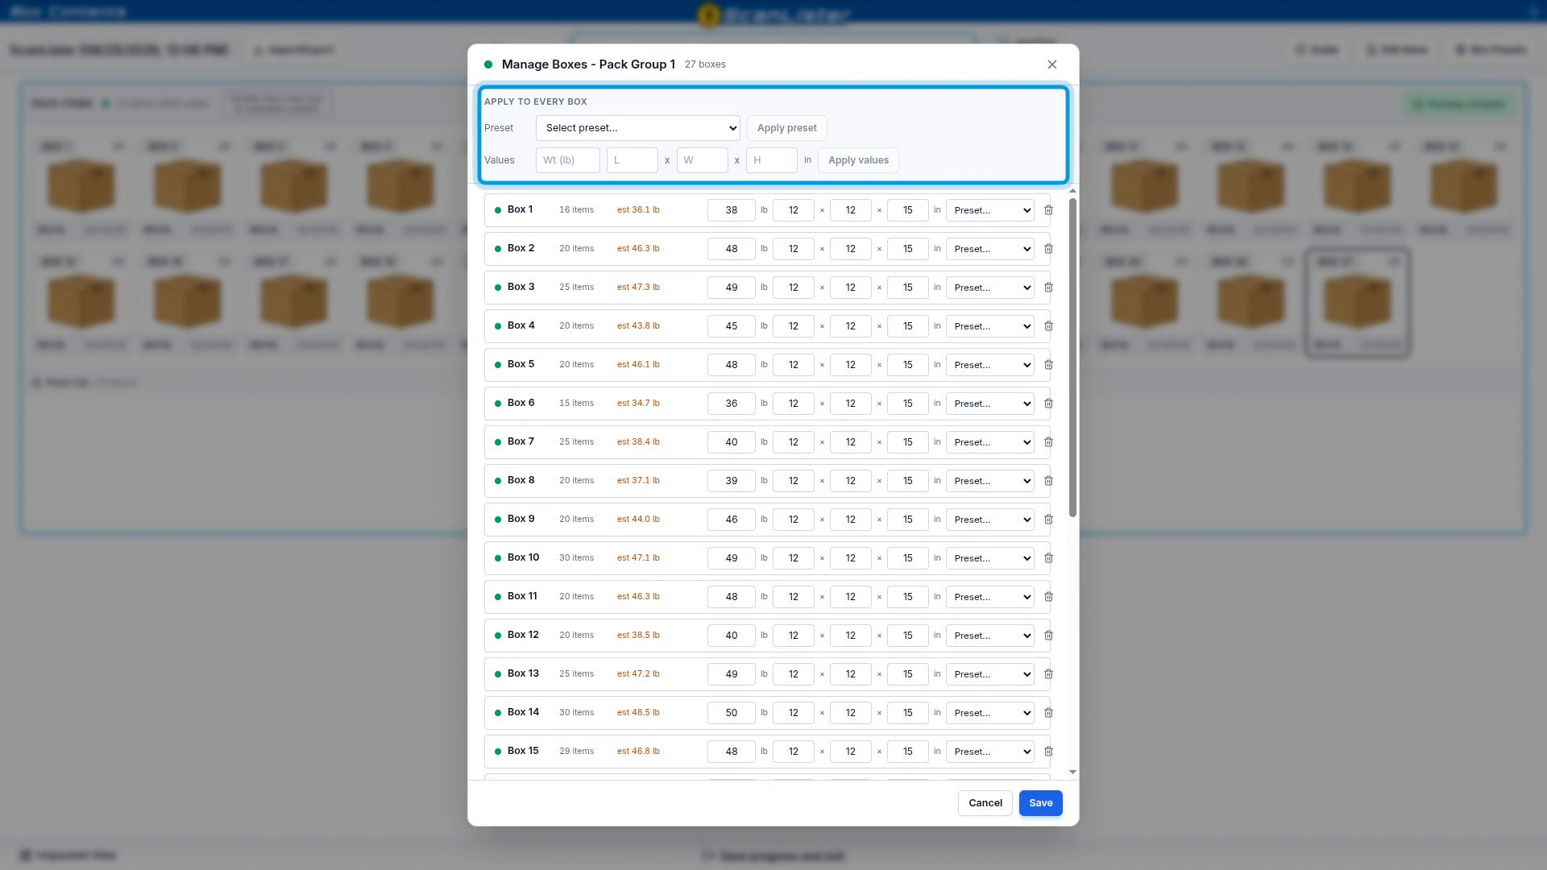Screen dimensions: 1547x870
Task: Save the box settings
Action: point(1040,803)
